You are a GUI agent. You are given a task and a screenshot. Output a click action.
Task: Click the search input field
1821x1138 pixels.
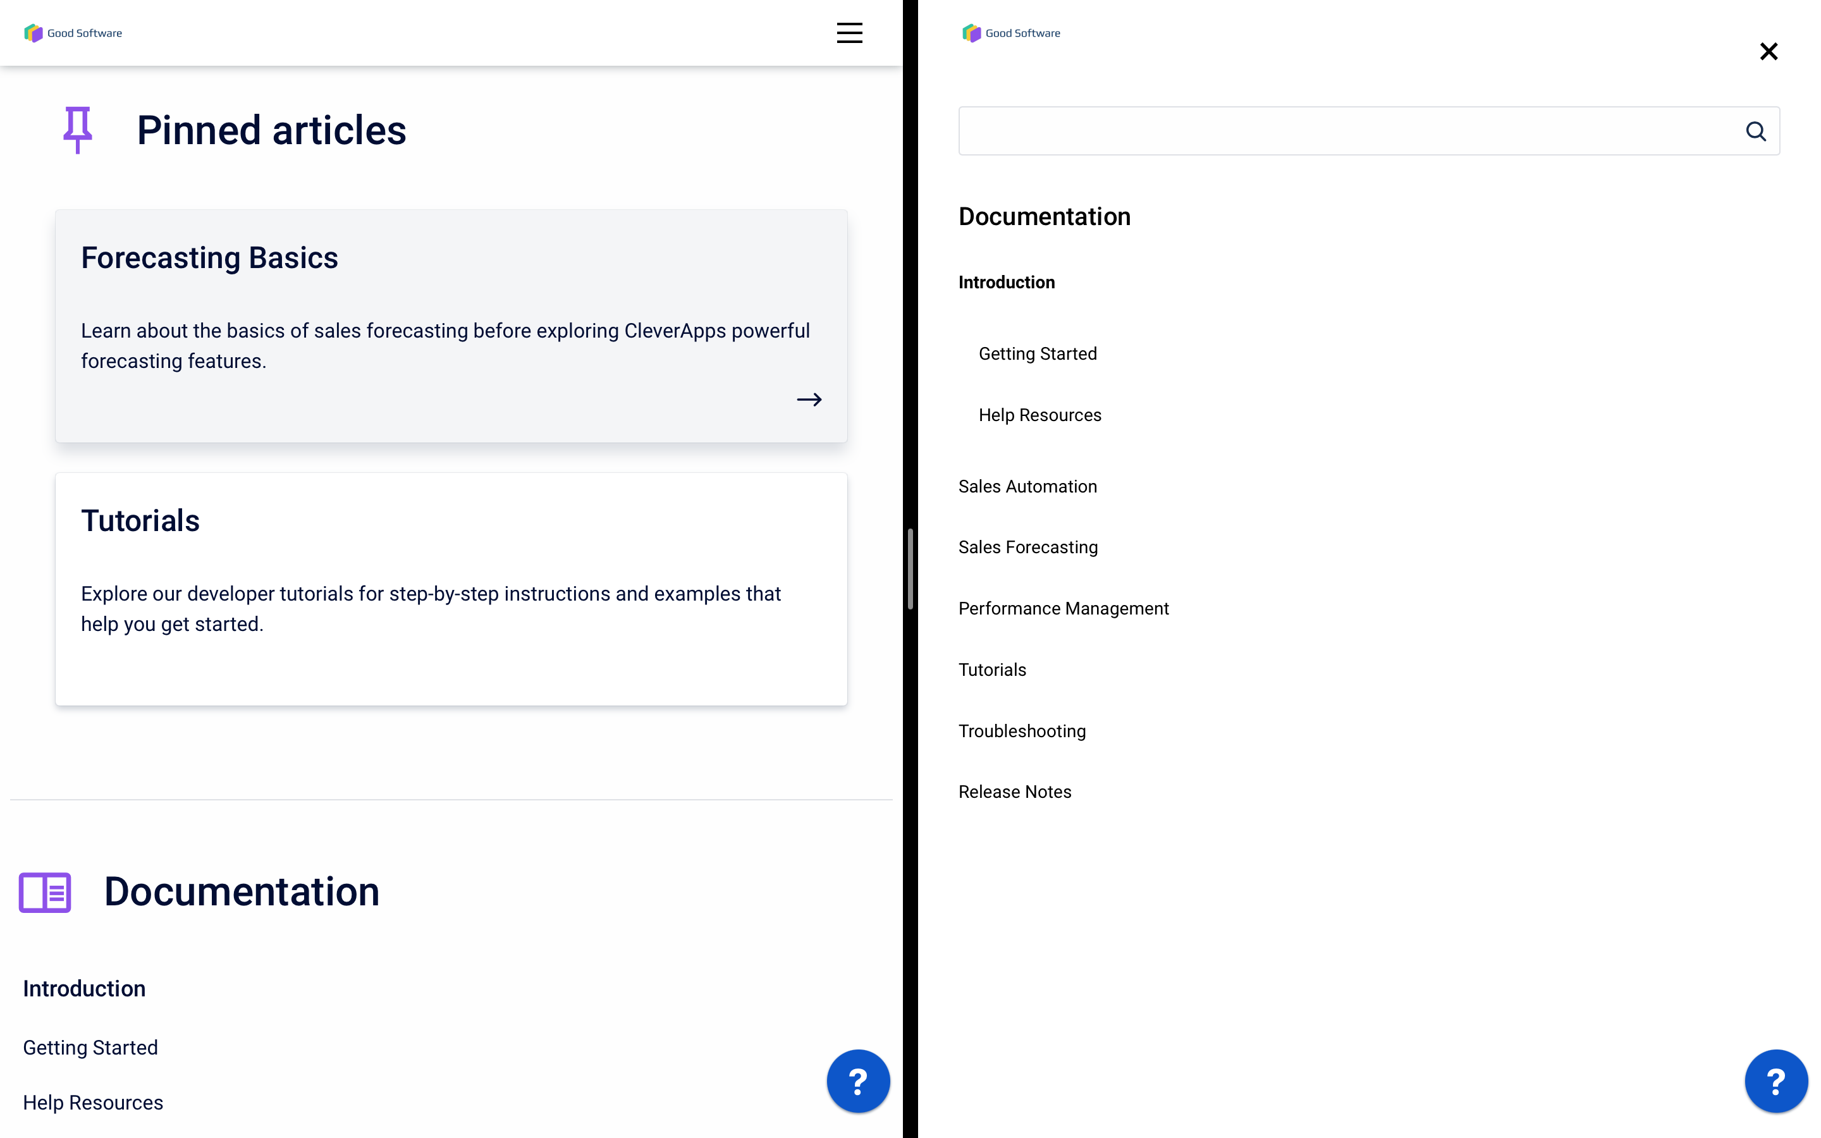click(1351, 131)
